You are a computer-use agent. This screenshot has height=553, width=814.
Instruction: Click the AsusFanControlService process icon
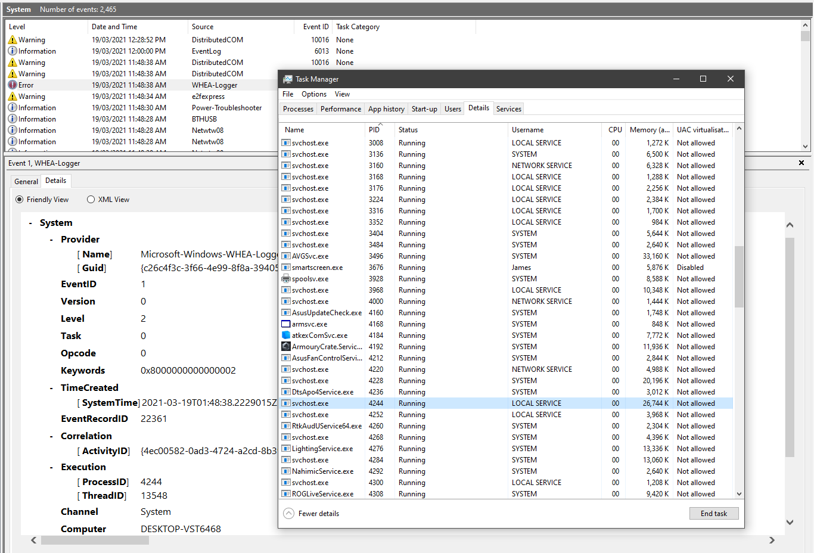(286, 358)
